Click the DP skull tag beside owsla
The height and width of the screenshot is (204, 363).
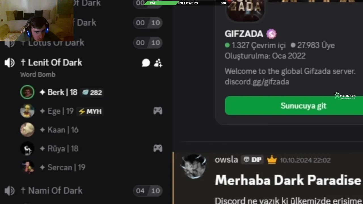(x=252, y=160)
